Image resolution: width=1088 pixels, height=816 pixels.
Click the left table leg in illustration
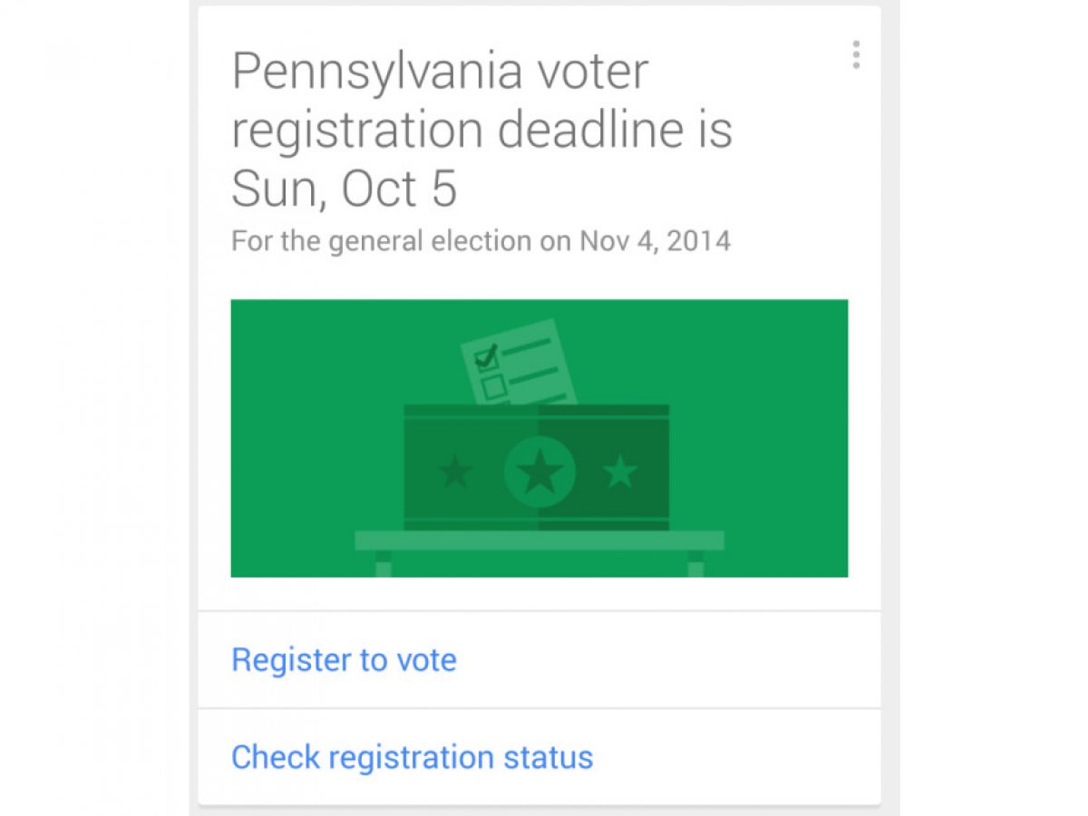pos(383,564)
